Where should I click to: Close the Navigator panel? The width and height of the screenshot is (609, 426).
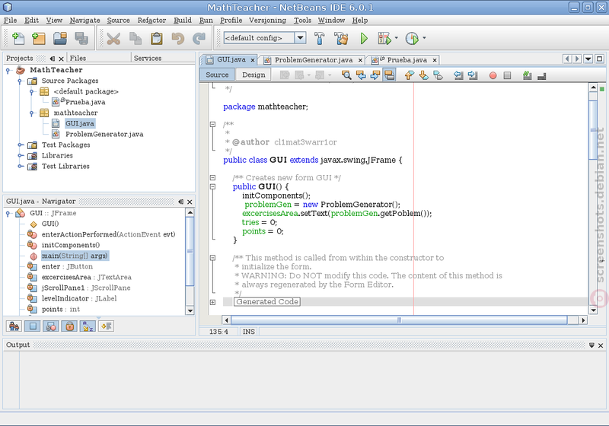(x=190, y=202)
